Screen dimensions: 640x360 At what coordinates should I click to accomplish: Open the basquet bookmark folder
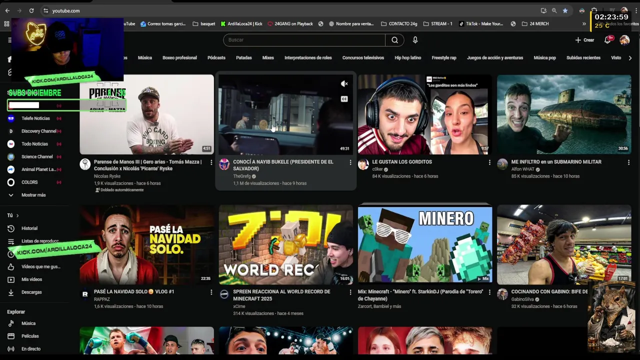click(204, 23)
